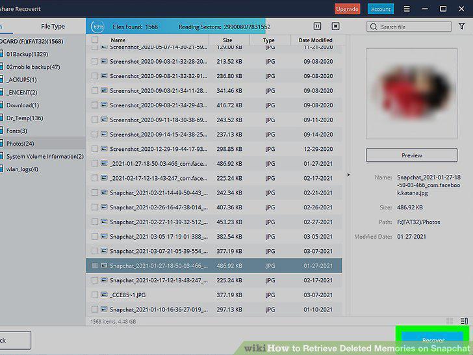
Task: Check the select-all checkbox beside Name
Action: click(95, 40)
